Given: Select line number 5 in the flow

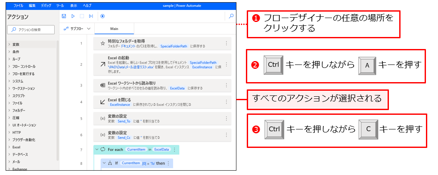Looking at the screenshot, I should tap(81, 118).
